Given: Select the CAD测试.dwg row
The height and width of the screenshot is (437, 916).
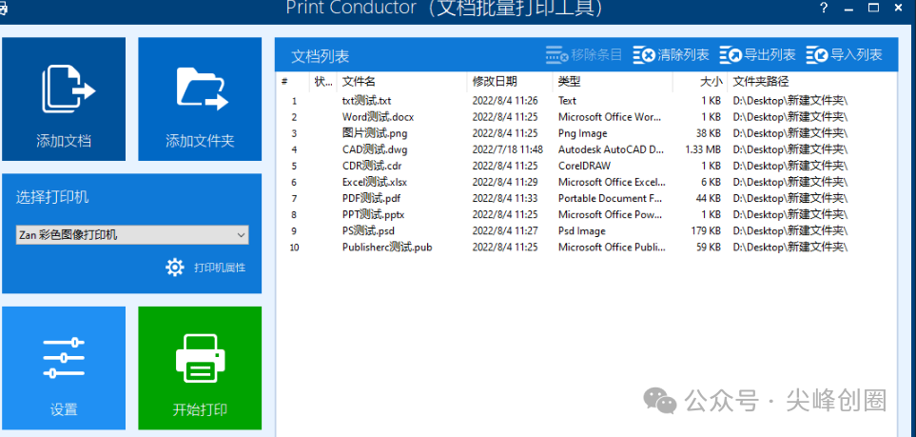Looking at the screenshot, I should pyautogui.click(x=587, y=149).
